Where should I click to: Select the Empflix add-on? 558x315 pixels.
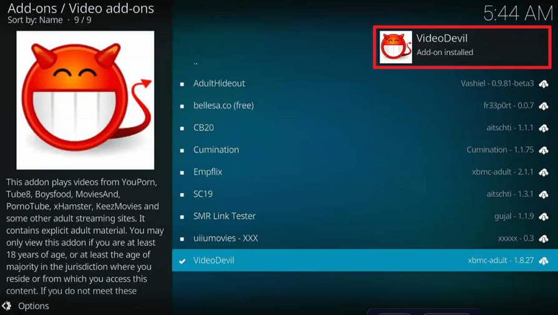coord(365,172)
